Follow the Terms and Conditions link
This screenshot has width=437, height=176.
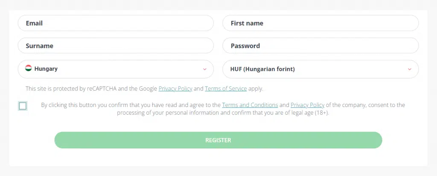250,105
